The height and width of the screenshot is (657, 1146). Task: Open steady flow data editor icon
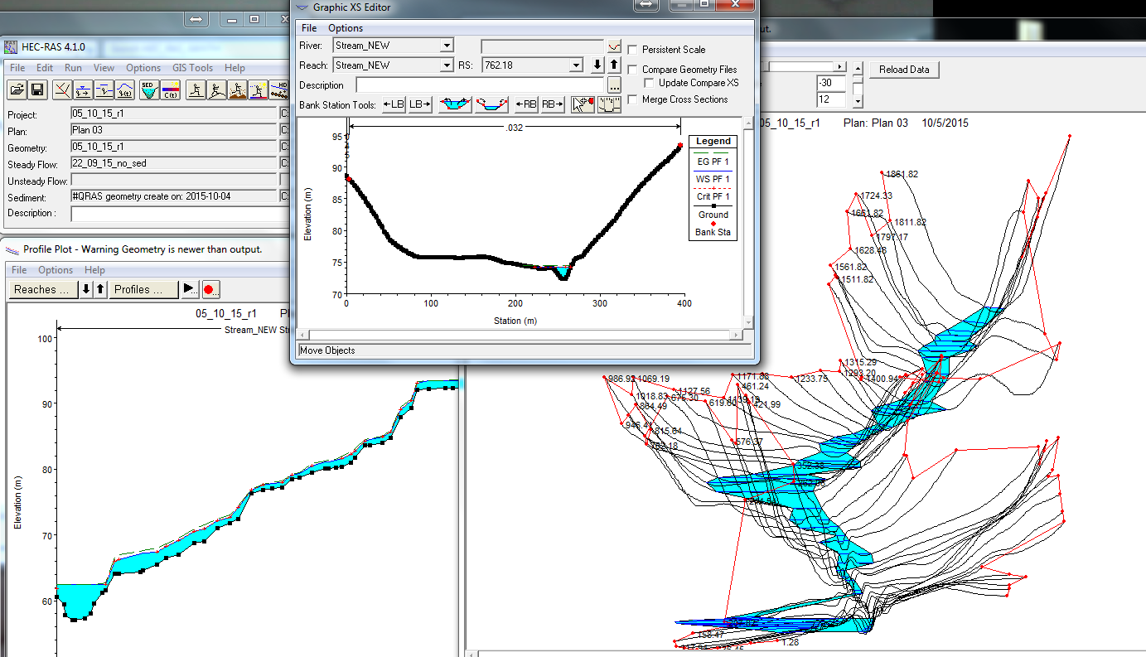tap(83, 89)
